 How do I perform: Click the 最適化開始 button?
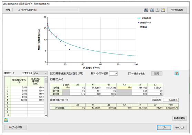click(179, 118)
